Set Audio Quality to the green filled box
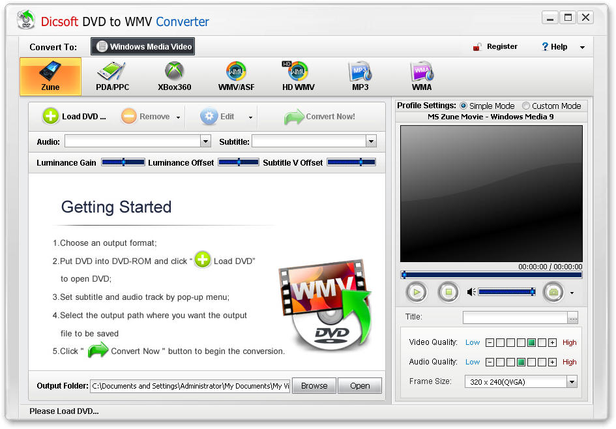The width and height of the screenshot is (616, 429). [x=521, y=362]
